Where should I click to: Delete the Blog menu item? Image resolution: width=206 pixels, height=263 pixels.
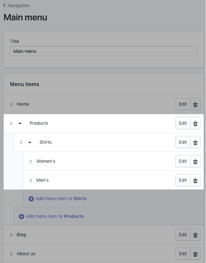coord(195,235)
